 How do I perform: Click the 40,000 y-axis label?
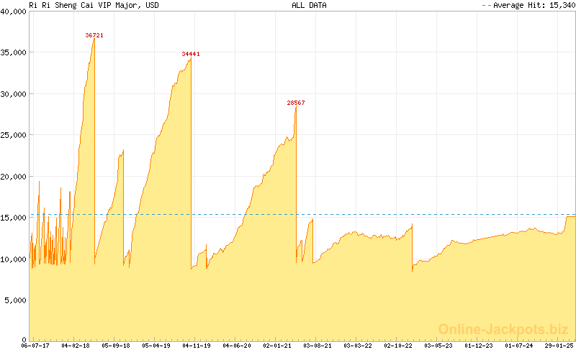click(14, 11)
